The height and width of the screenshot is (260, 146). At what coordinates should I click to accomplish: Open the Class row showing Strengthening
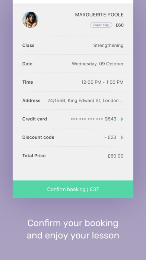(73, 46)
